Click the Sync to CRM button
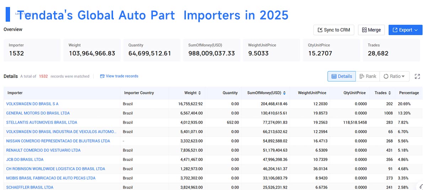Image resolution: width=423 pixels, height=190 pixels. pos(334,30)
